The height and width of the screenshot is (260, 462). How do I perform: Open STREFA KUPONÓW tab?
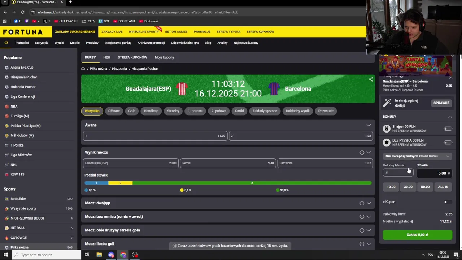pos(132,57)
